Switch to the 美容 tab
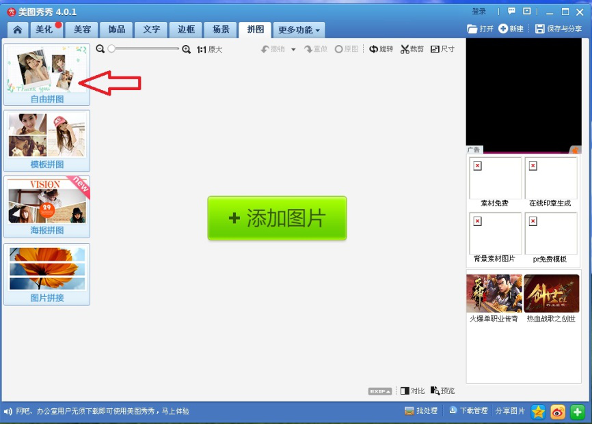592x424 pixels. (82, 29)
